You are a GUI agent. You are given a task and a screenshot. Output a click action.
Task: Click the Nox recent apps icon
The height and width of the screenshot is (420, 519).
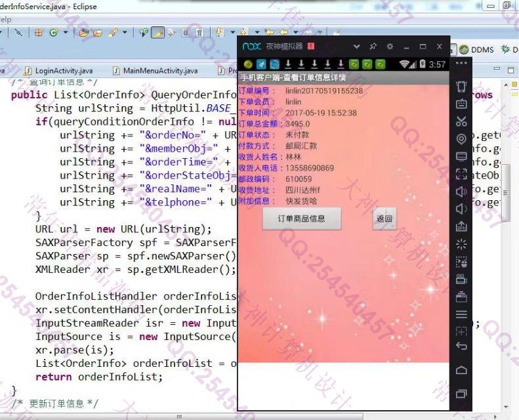(461, 393)
